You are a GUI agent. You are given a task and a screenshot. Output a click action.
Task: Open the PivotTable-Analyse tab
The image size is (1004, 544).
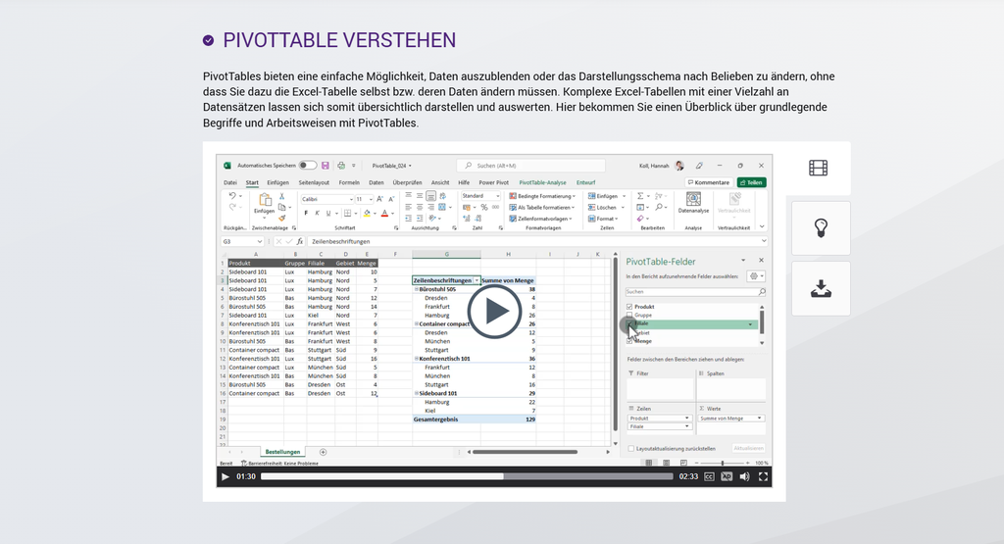click(542, 182)
